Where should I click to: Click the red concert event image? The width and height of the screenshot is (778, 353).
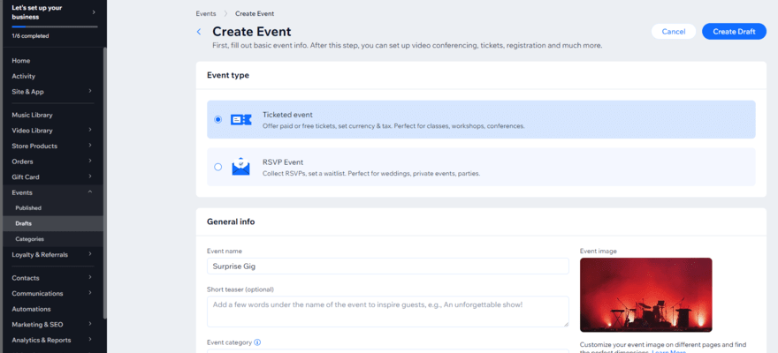coord(645,295)
